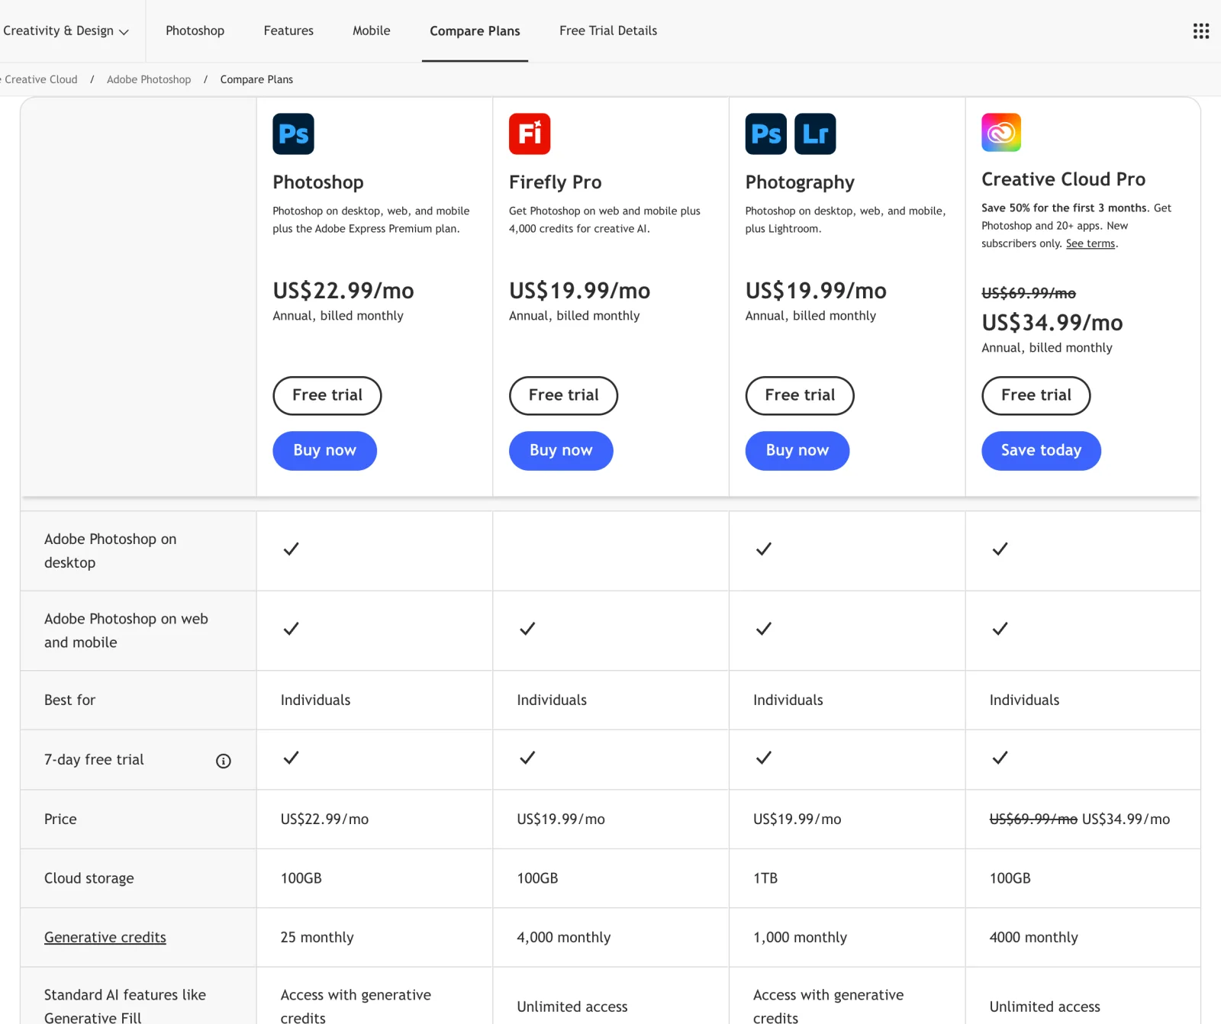This screenshot has width=1221, height=1024.
Task: Click Save today for Creative Cloud Pro
Action: (x=1042, y=450)
